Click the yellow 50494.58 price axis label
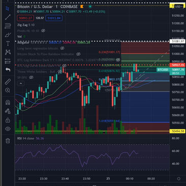Image resolution: width=186 pixels, height=186 pixels. tap(177, 131)
